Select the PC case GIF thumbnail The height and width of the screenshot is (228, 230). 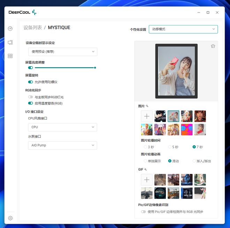(x=187, y=193)
